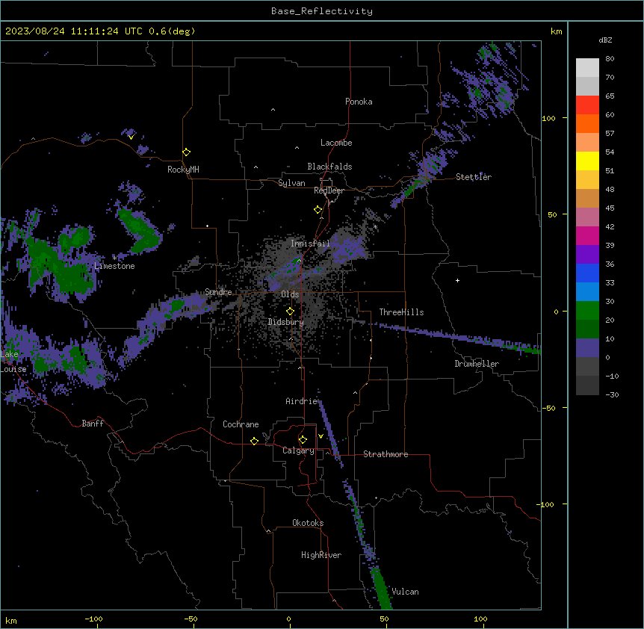This screenshot has width=644, height=629.
Task: Select the asterisk marker northeast of Innisfail
Action: (375, 227)
